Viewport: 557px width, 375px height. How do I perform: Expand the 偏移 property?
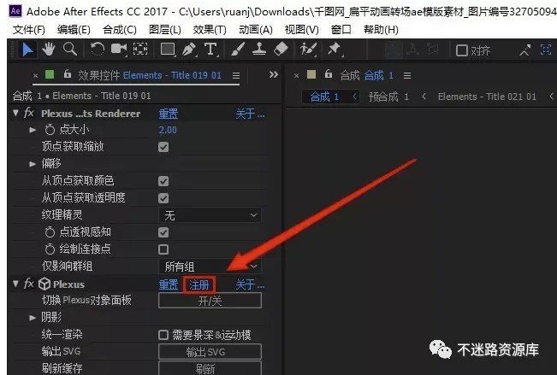click(x=33, y=164)
